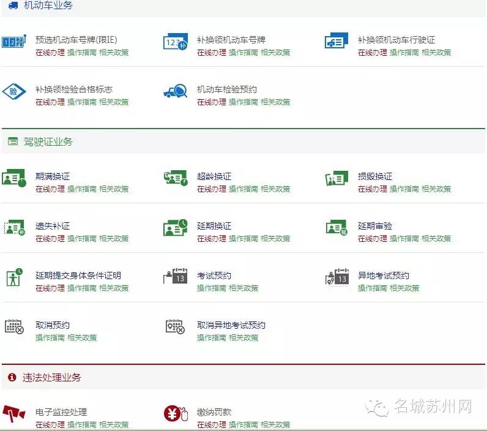487x431 pixels.
Task: Open 在线办理 under 电子监控处理
Action: pos(50,425)
